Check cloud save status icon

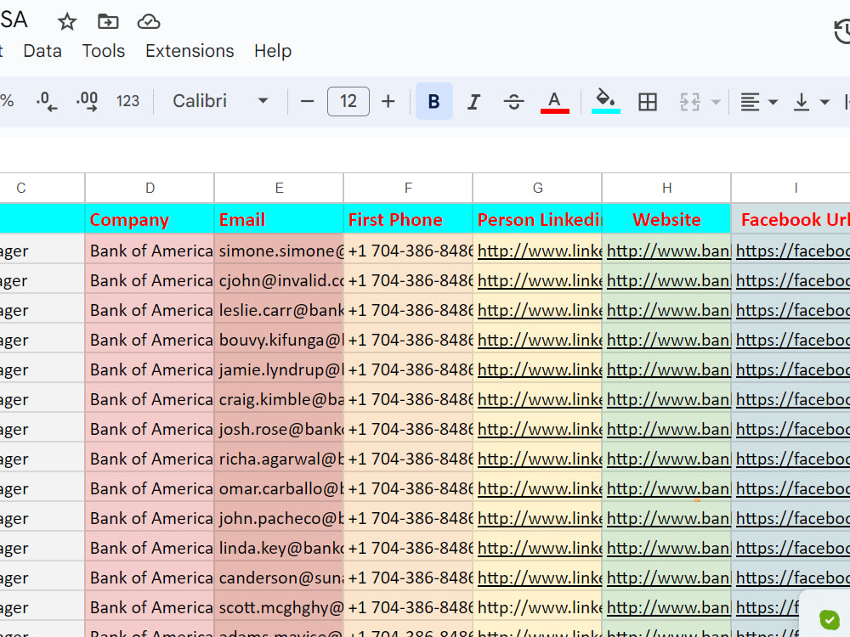tap(149, 22)
